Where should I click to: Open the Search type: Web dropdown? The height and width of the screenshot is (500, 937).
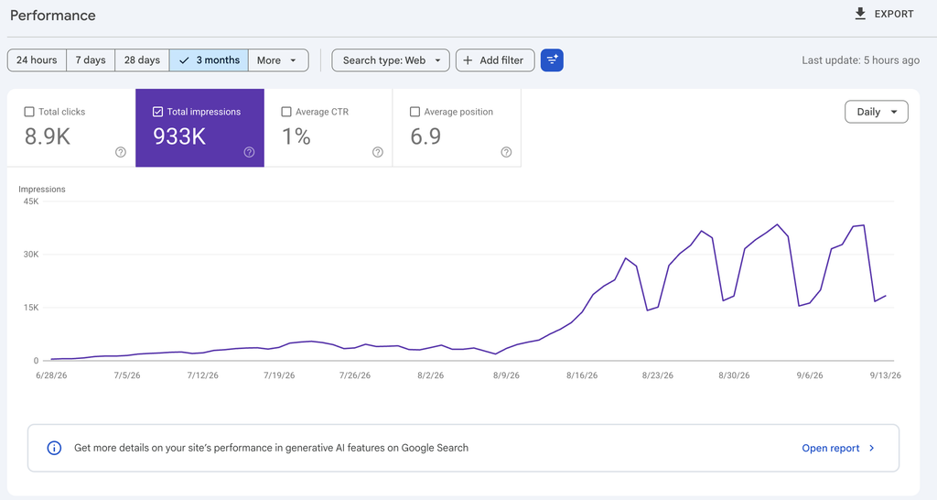(391, 60)
